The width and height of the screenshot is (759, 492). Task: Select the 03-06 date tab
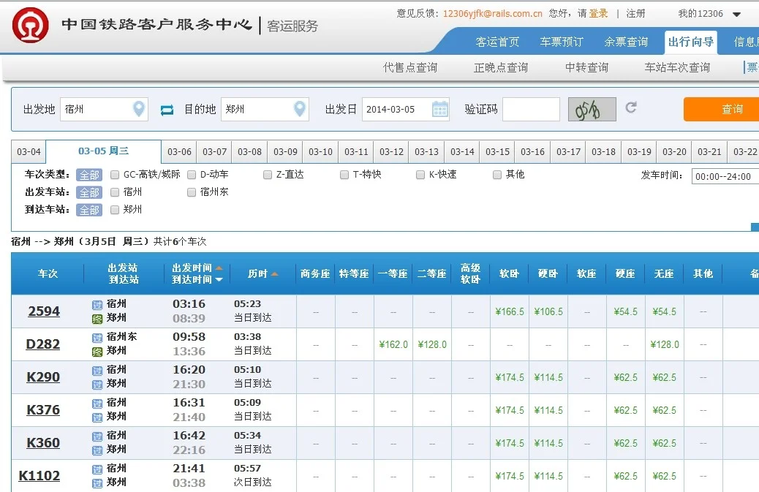point(178,151)
